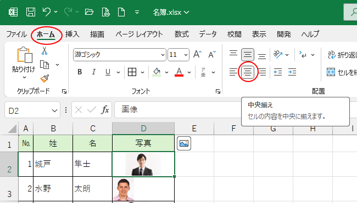Screen dimensions: 357x203
Task: Save the workbook with the floppy icon
Action: (31, 12)
